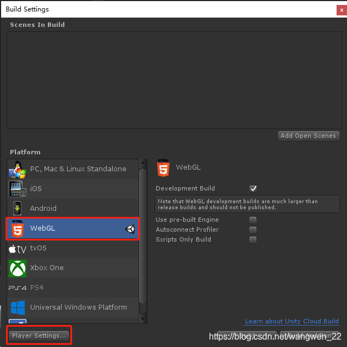Click the Scenes In Build heading

pos(37,25)
